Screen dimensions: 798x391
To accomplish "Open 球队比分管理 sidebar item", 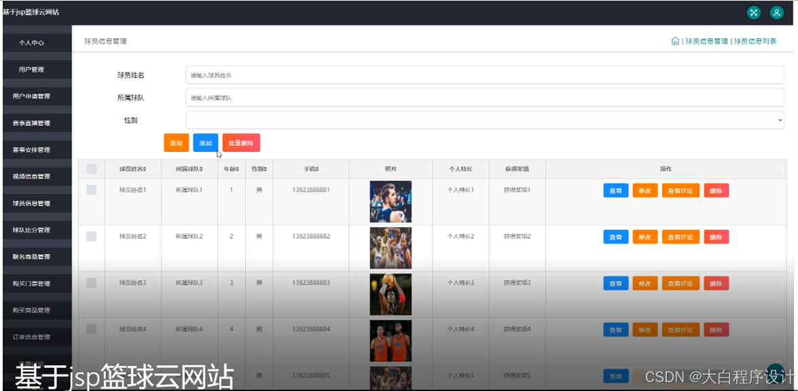I will click(x=37, y=230).
